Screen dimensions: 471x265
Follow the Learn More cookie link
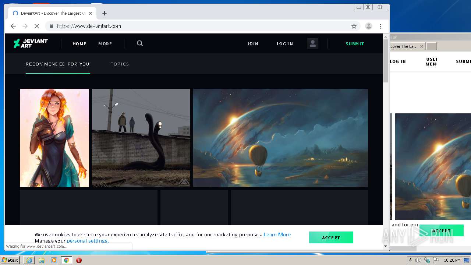[277, 234]
